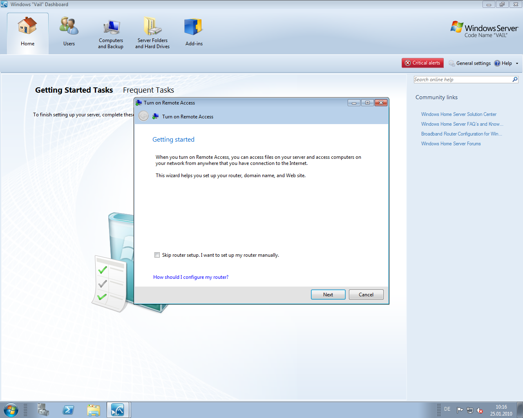Image resolution: width=523 pixels, height=418 pixels.
Task: Open Windows Home Server FAQ's link
Action: click(x=462, y=124)
